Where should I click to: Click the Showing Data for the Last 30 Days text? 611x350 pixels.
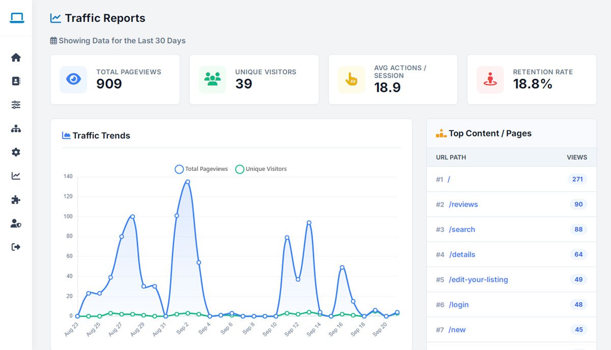122,41
